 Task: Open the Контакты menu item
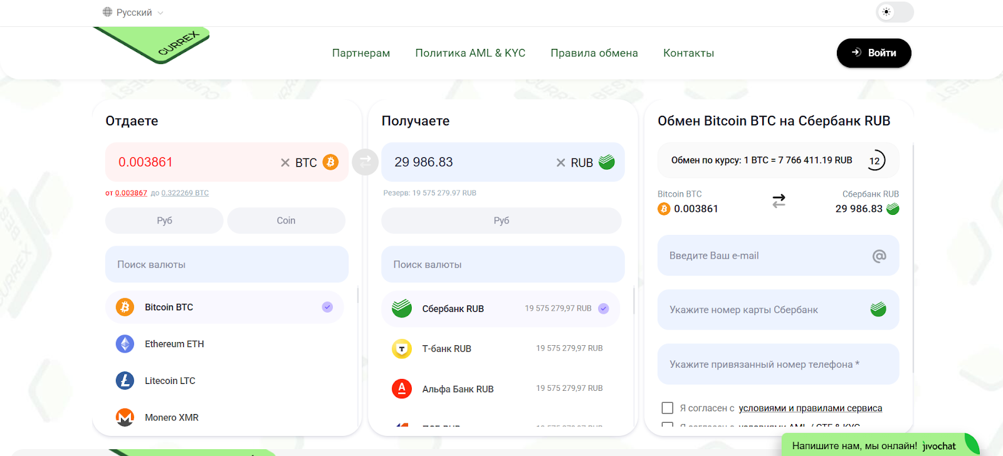tap(688, 53)
